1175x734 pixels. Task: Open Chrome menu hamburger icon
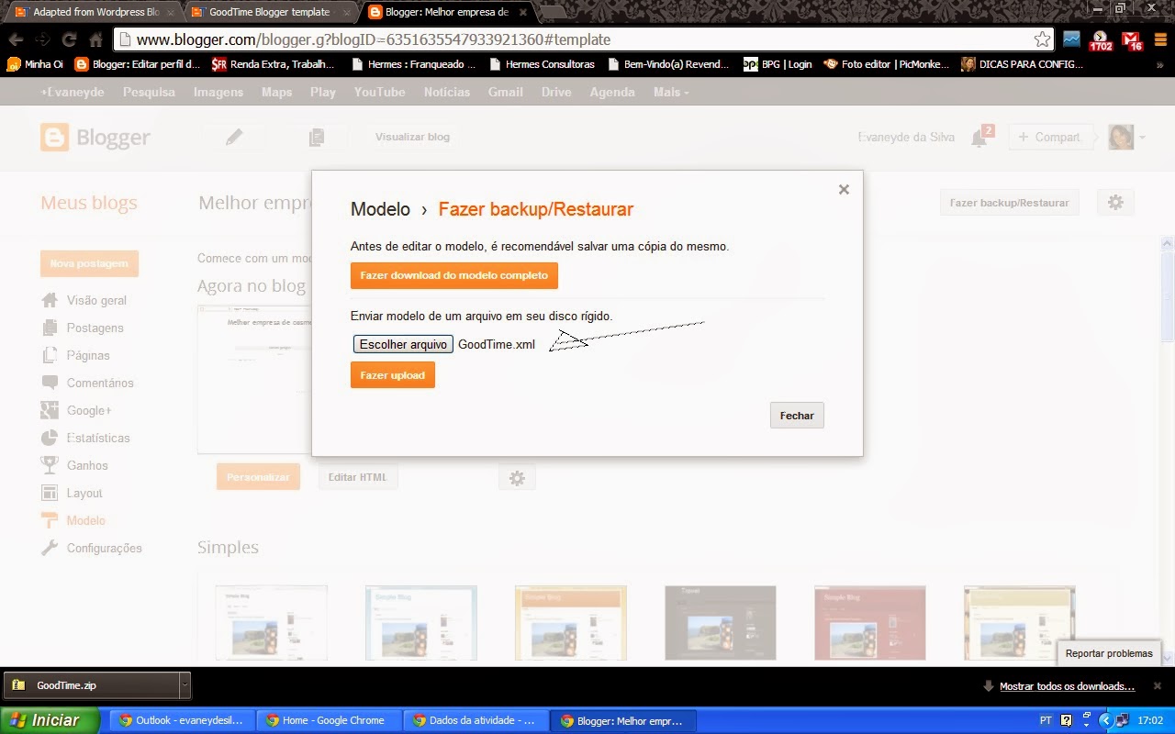tap(1160, 39)
